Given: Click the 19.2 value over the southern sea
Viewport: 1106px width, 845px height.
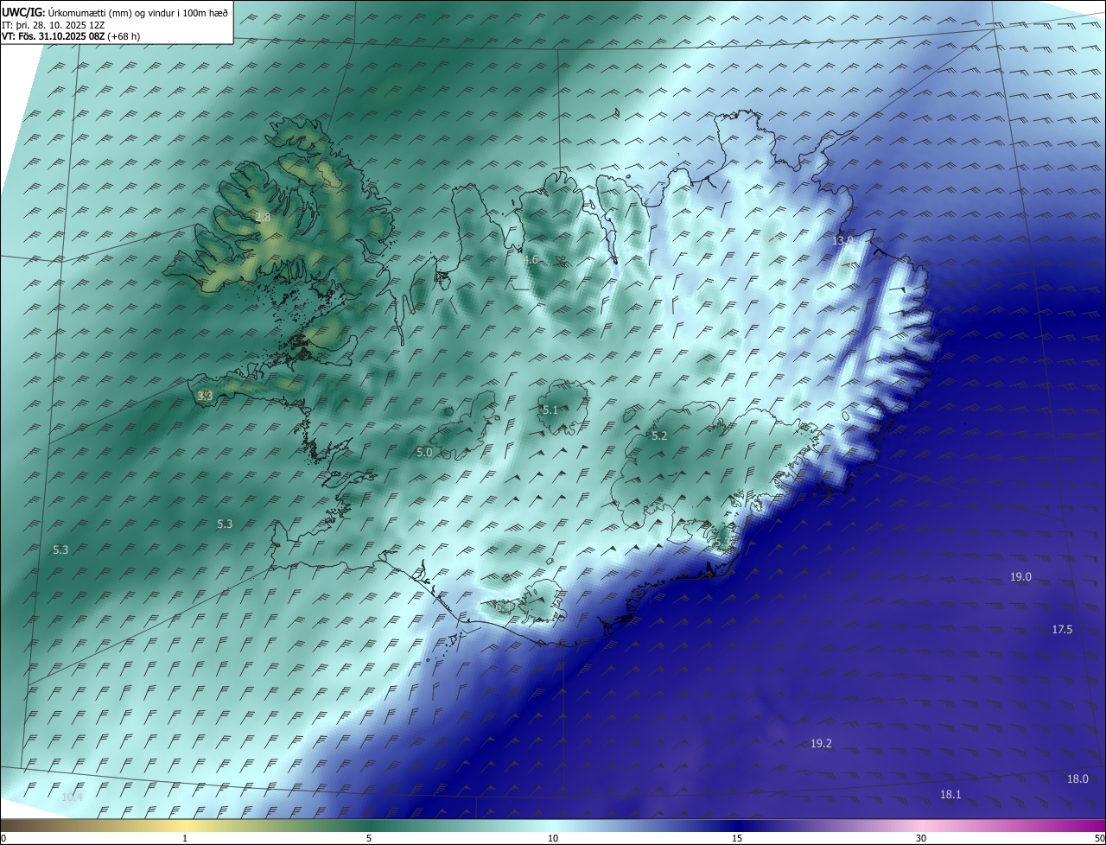Looking at the screenshot, I should pos(821,744).
